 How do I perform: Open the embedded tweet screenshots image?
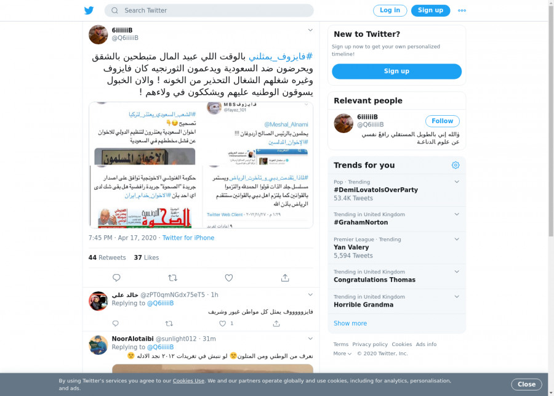pos(201,165)
